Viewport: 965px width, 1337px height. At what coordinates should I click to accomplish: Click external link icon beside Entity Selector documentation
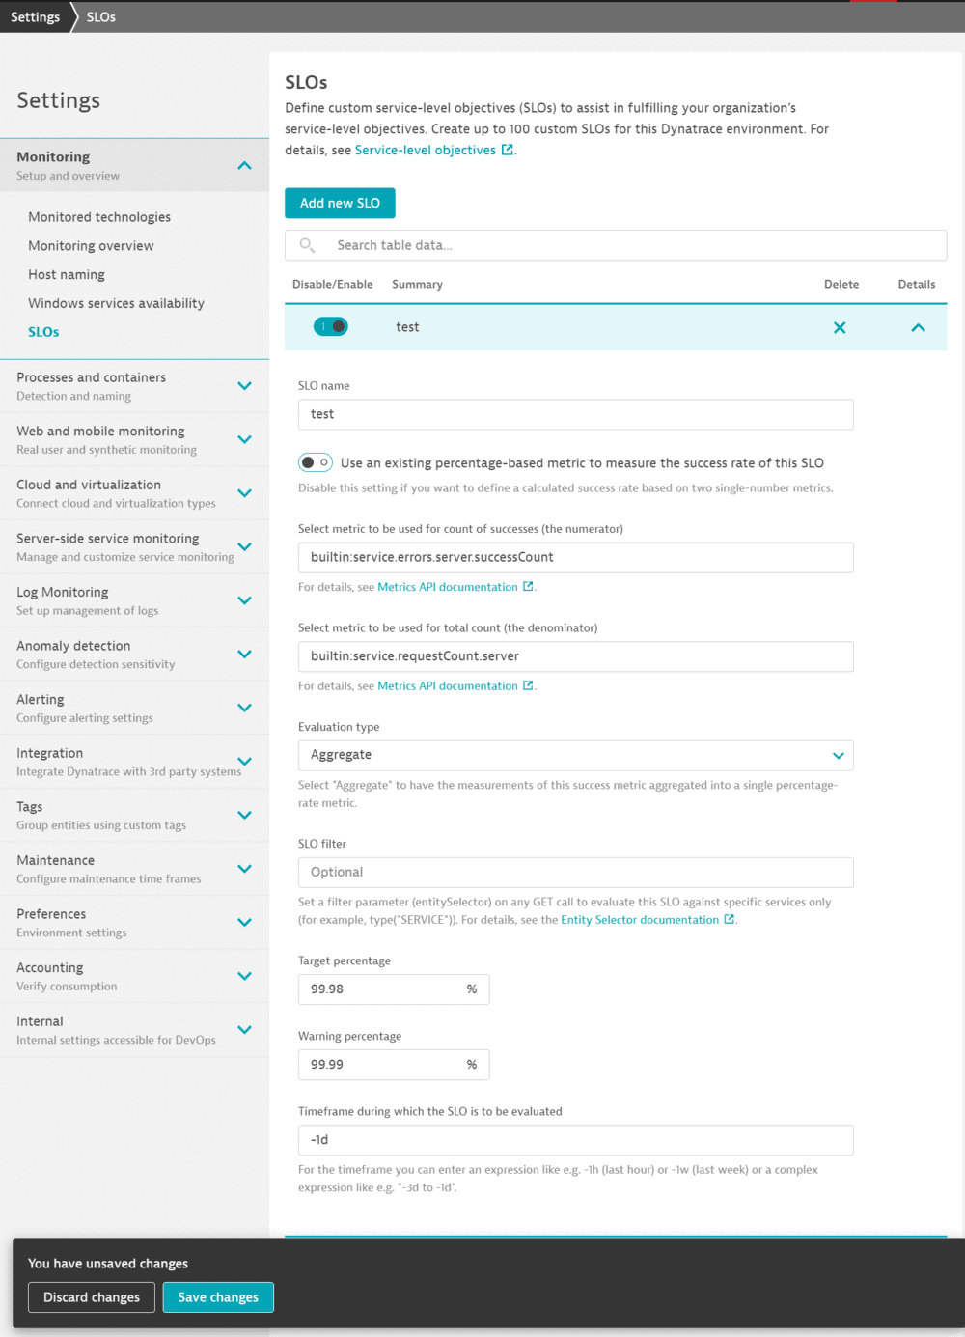pyautogui.click(x=730, y=919)
